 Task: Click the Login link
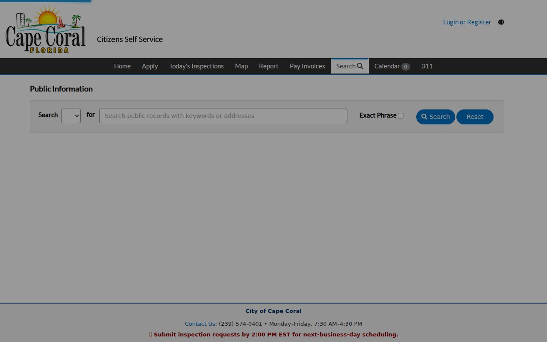(451, 22)
